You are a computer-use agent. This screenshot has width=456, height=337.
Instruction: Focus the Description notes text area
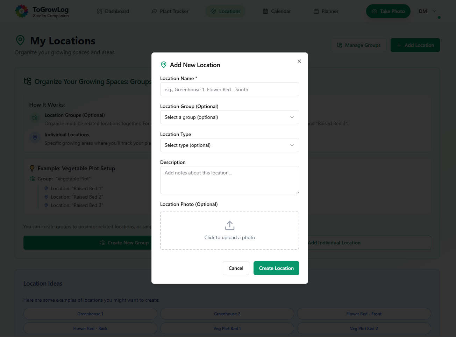229,180
